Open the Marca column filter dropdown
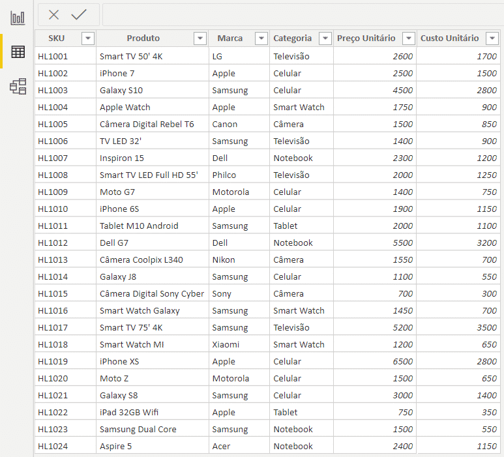504x457 pixels. (x=261, y=38)
